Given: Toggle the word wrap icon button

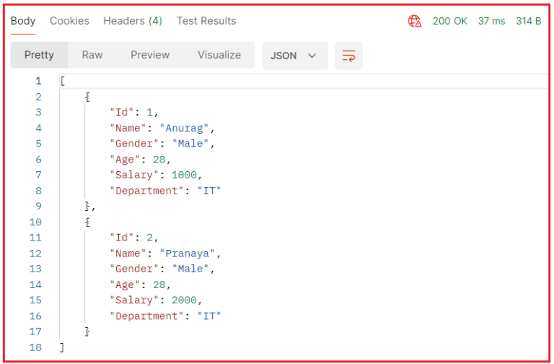Looking at the screenshot, I should tap(348, 56).
